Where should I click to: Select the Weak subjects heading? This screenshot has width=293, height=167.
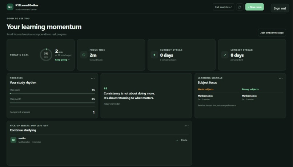point(205,89)
